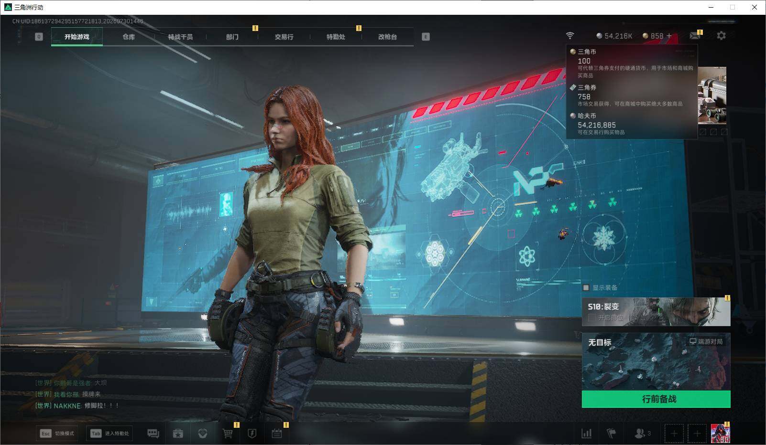Click the ammo case item thumbnail
This screenshot has height=445, width=766.
pyautogui.click(x=712, y=96)
